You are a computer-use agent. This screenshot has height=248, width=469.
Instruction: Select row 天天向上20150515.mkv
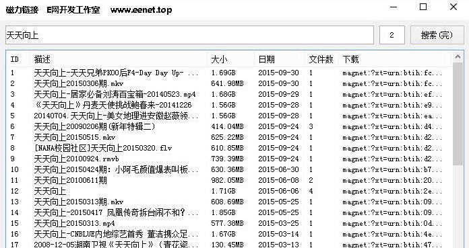[229, 137]
